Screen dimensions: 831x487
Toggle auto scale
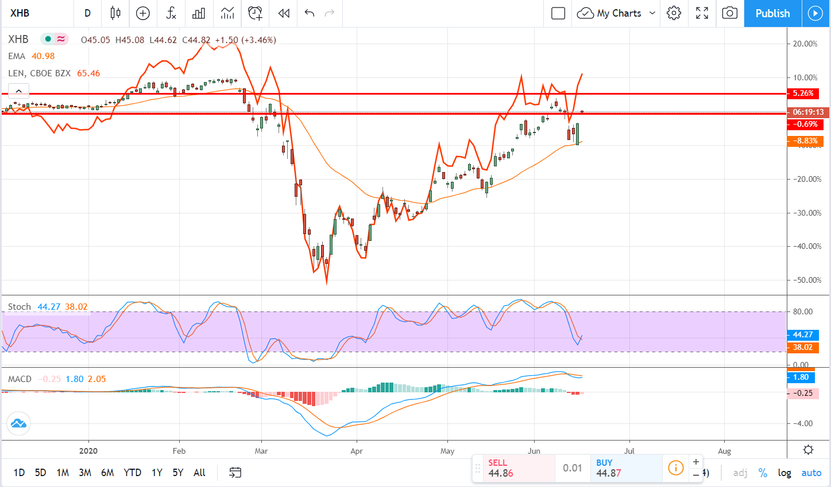[811, 473]
